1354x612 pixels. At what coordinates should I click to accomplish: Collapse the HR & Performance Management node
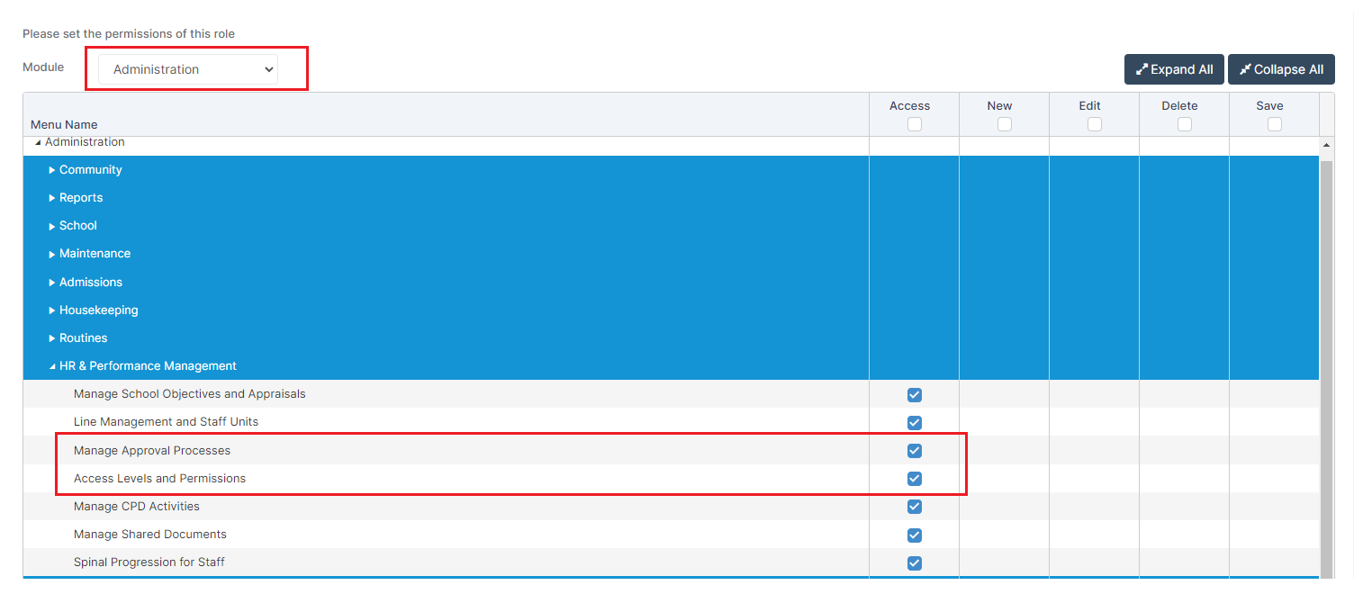52,366
